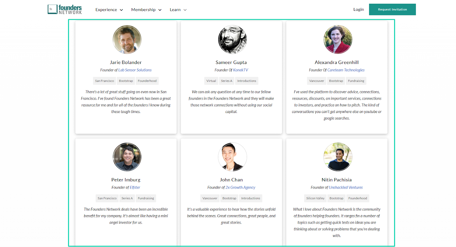Click Alexandra Greenhill's testimonial about the platform

click(337, 105)
